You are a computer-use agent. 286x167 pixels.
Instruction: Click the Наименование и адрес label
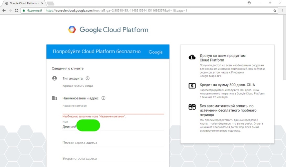(x=80, y=98)
